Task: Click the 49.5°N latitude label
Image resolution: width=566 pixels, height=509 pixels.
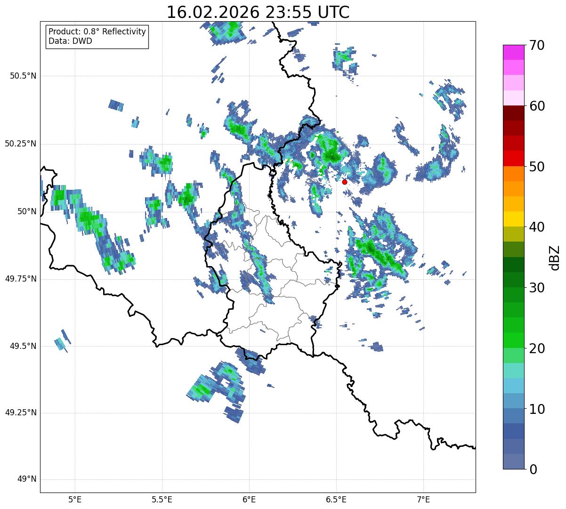Action: click(24, 346)
